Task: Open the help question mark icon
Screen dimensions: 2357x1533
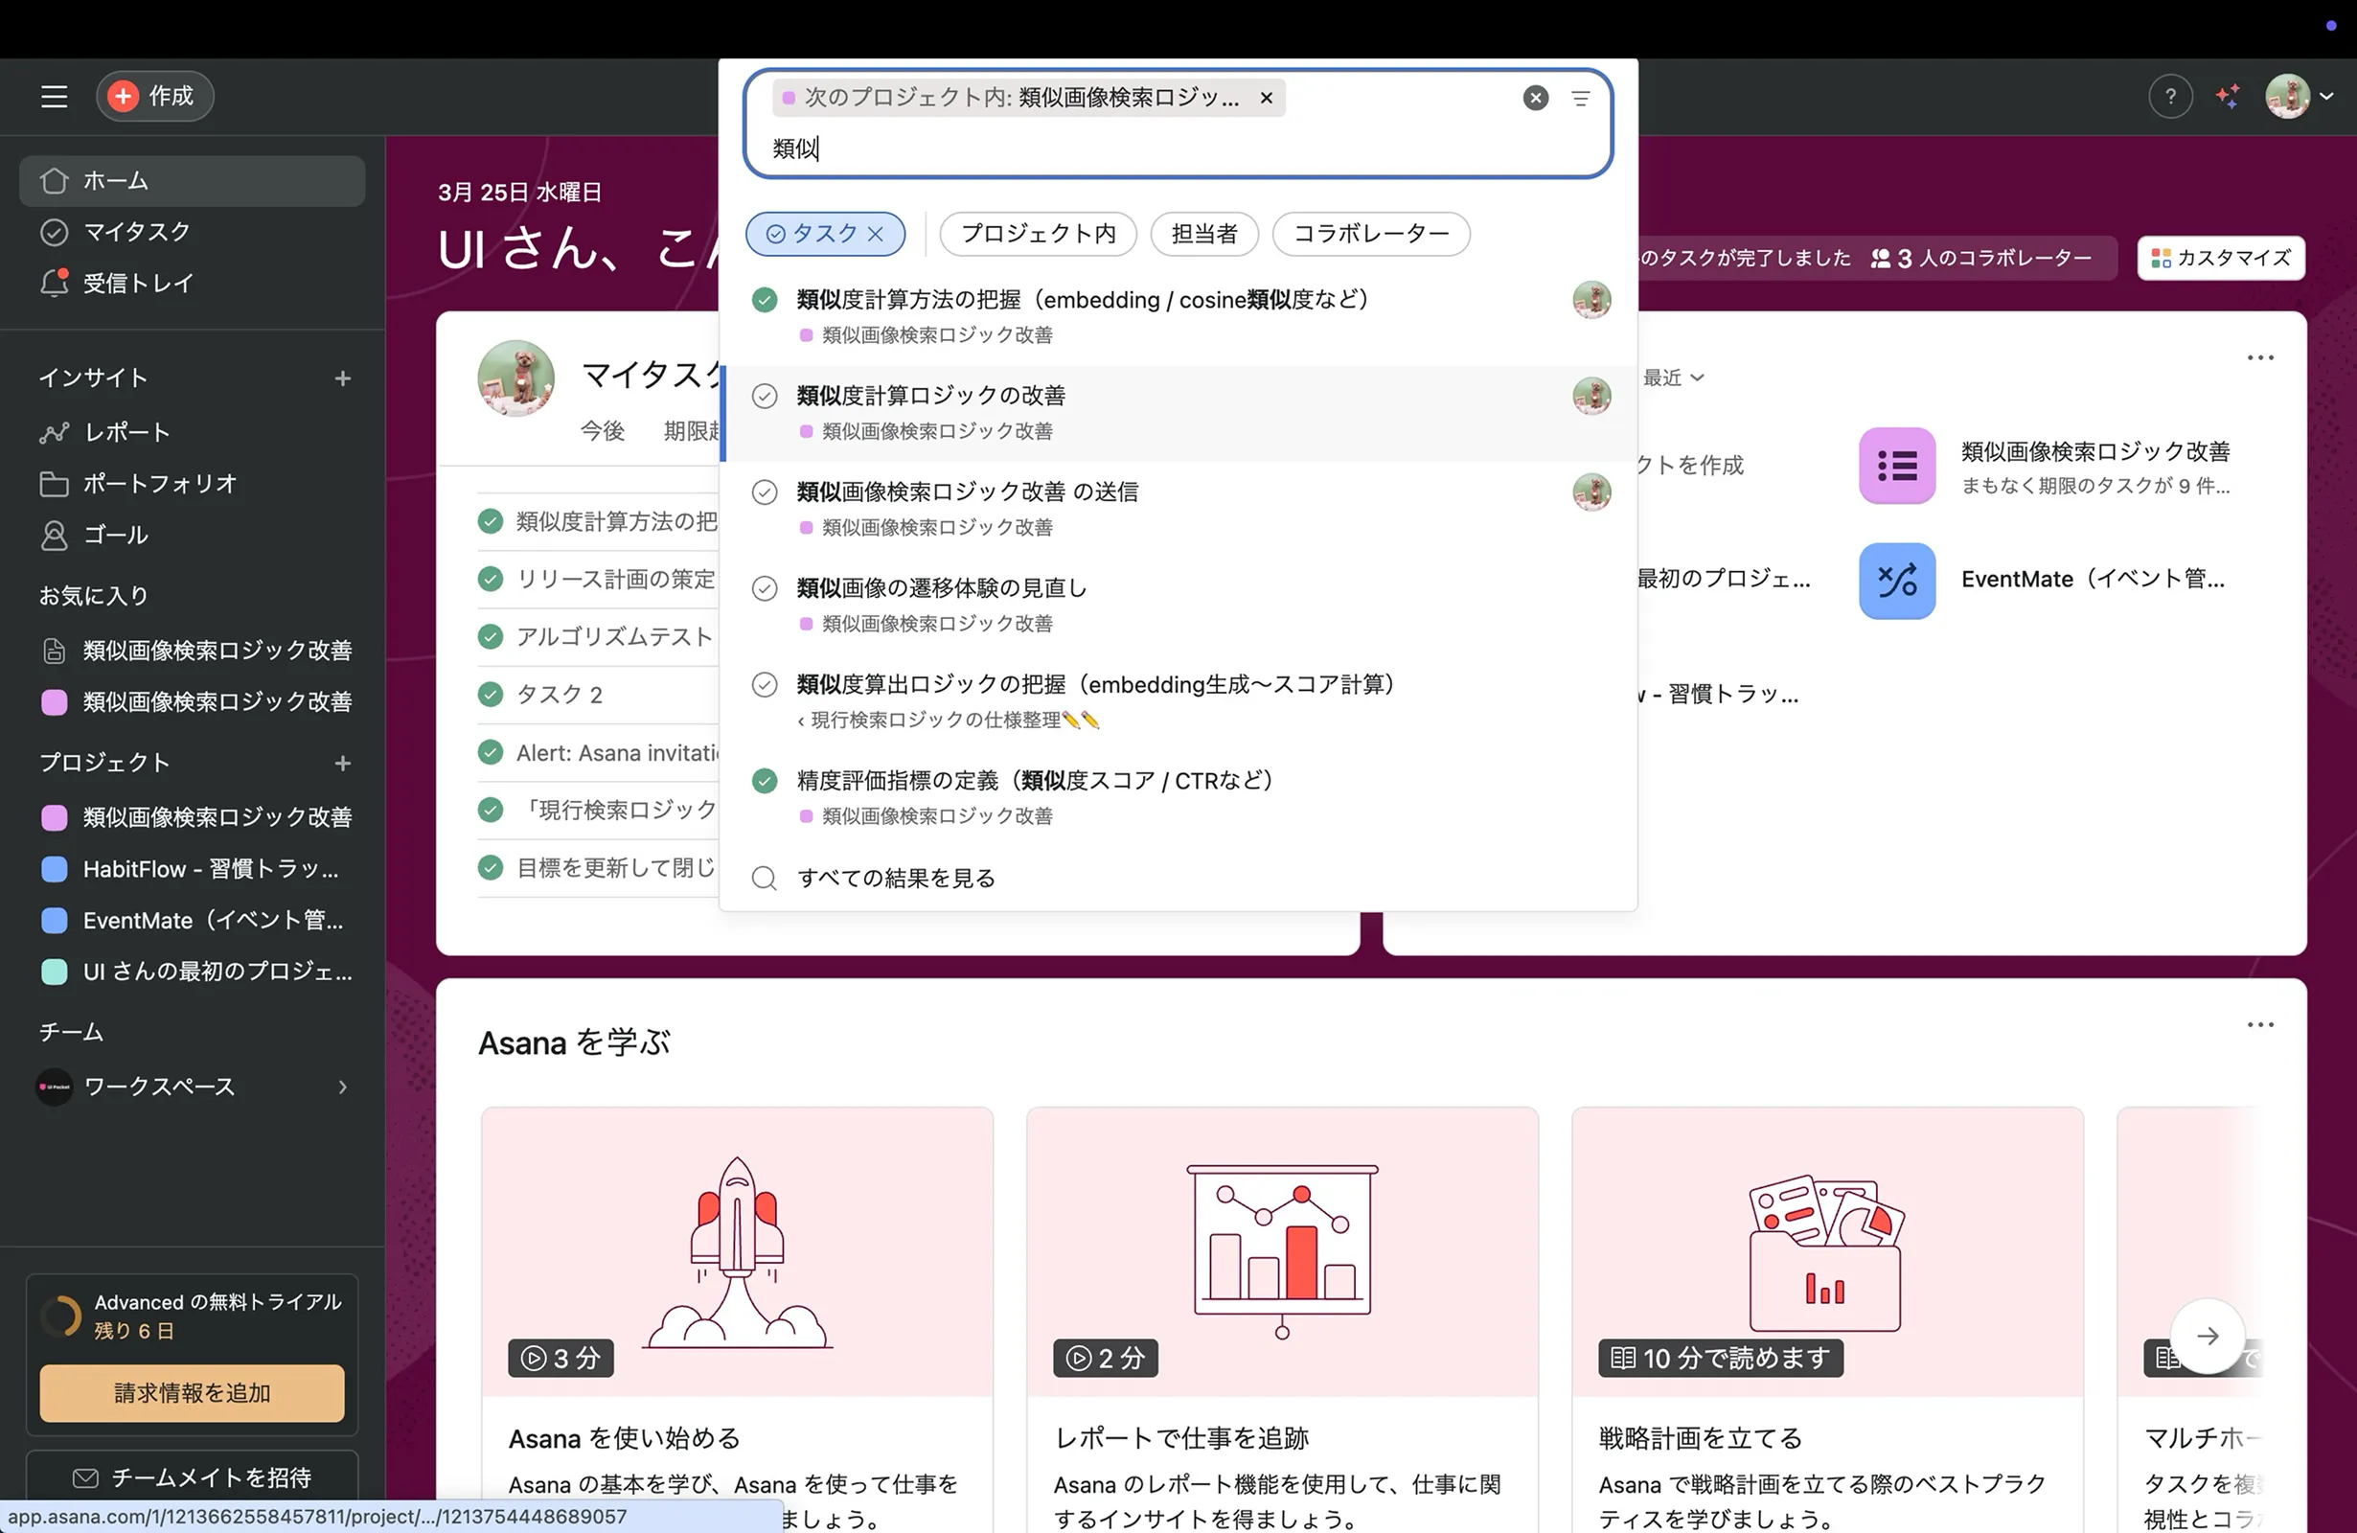Action: point(2170,96)
